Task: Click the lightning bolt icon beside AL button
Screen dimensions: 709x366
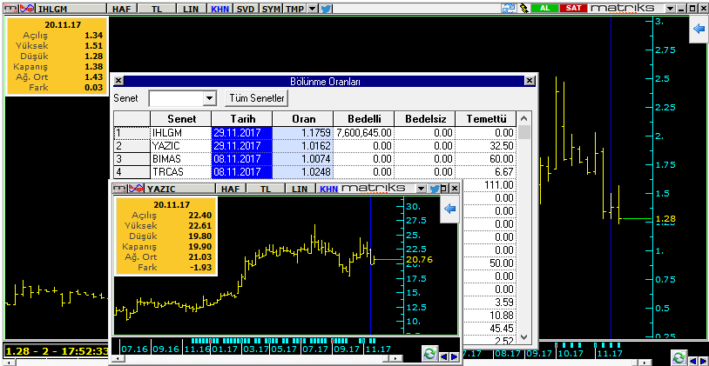Action: pyautogui.click(x=523, y=8)
